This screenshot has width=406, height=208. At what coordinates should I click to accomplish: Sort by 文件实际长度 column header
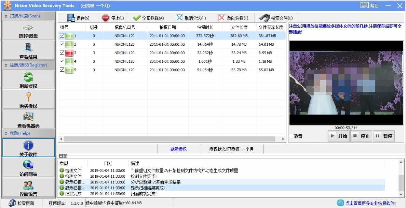pos(271,27)
